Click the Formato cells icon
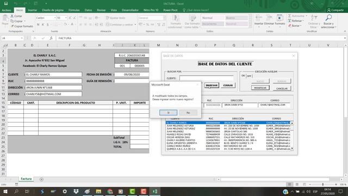Image resolution: width=348 pixels, height=196 pixels. click(x=279, y=18)
